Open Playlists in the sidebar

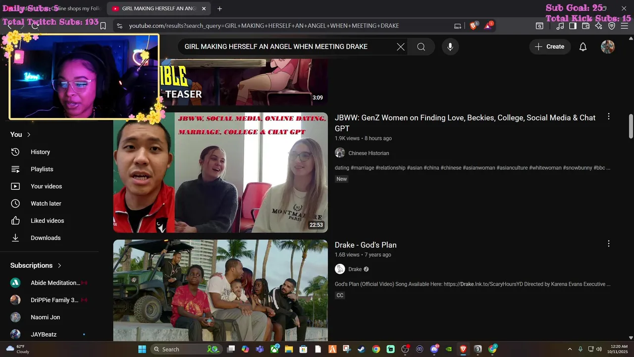click(x=42, y=169)
